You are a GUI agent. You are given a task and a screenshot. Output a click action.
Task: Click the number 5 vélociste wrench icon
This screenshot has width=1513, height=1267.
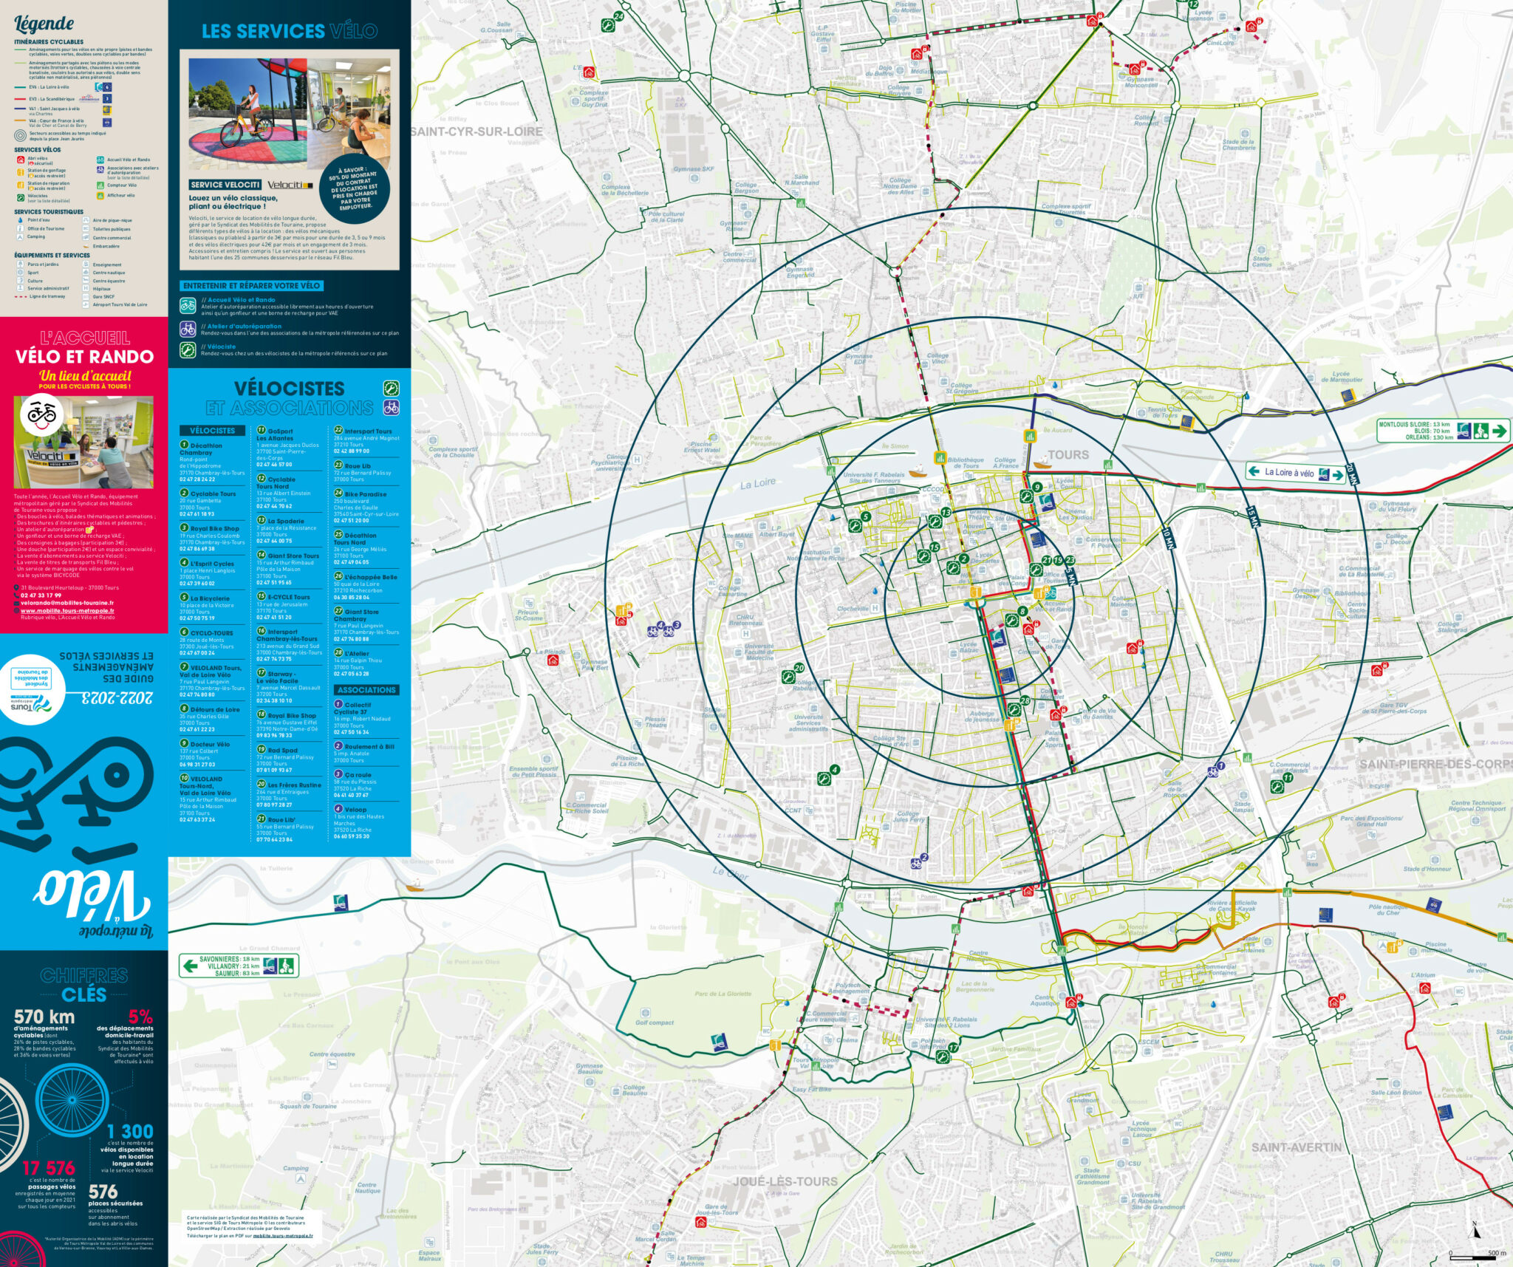(x=855, y=526)
